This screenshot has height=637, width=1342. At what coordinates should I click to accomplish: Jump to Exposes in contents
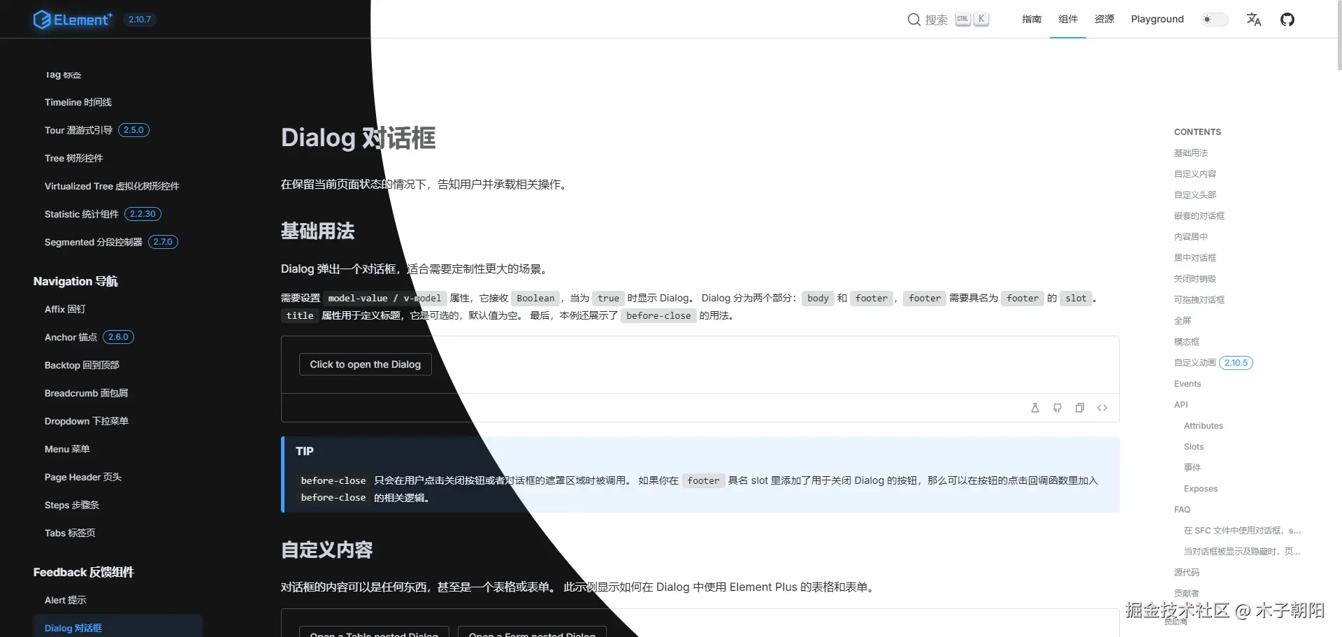[1201, 489]
